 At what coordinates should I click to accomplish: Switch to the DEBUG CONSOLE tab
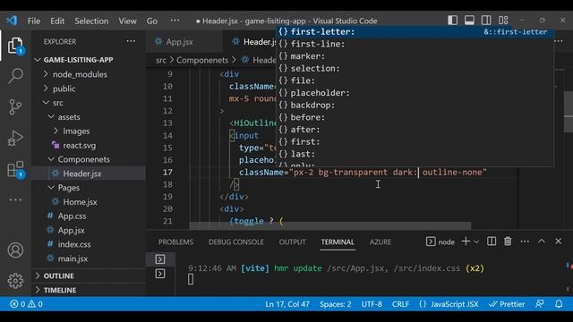point(236,241)
